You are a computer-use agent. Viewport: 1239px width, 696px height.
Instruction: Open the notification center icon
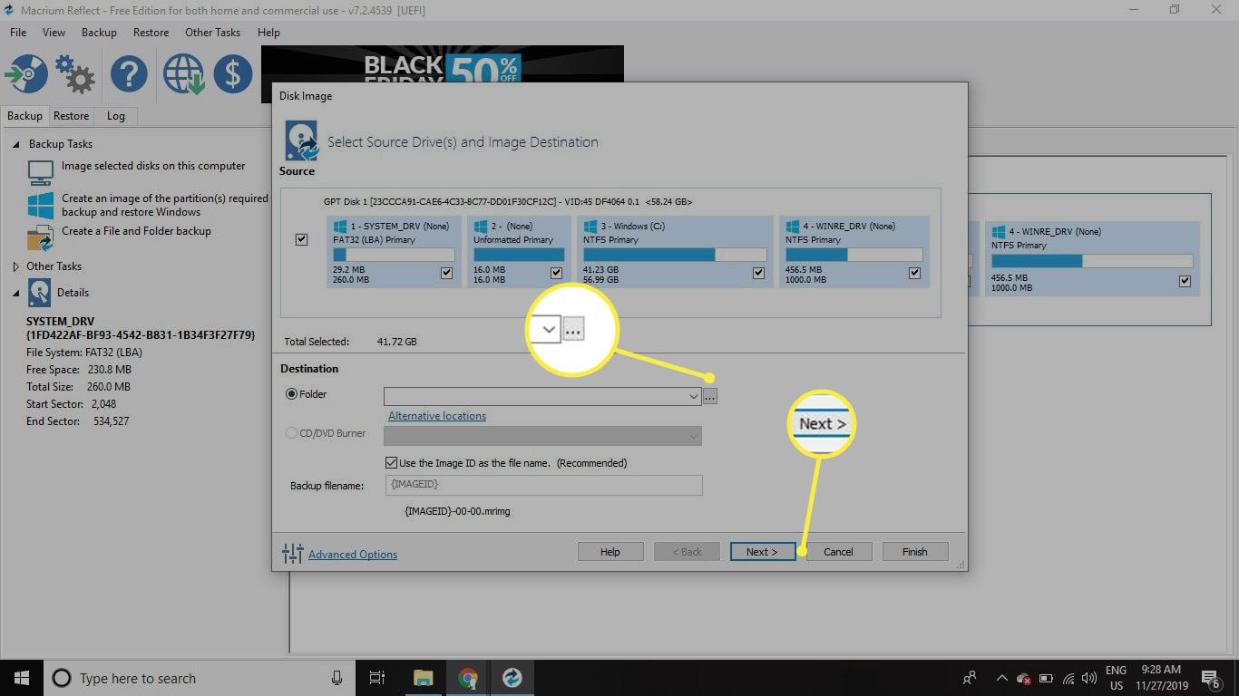[x=1211, y=678]
